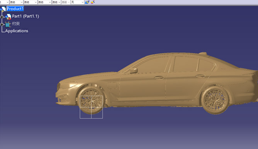This screenshot has height=149, width=258.
Task: Expand the 约束 constraints node
Action: (2, 25)
